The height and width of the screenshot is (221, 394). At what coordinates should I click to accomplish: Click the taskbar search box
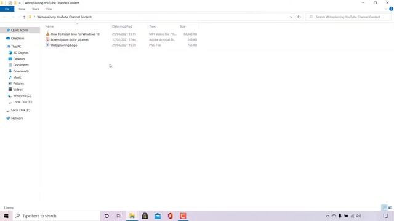click(x=56, y=215)
